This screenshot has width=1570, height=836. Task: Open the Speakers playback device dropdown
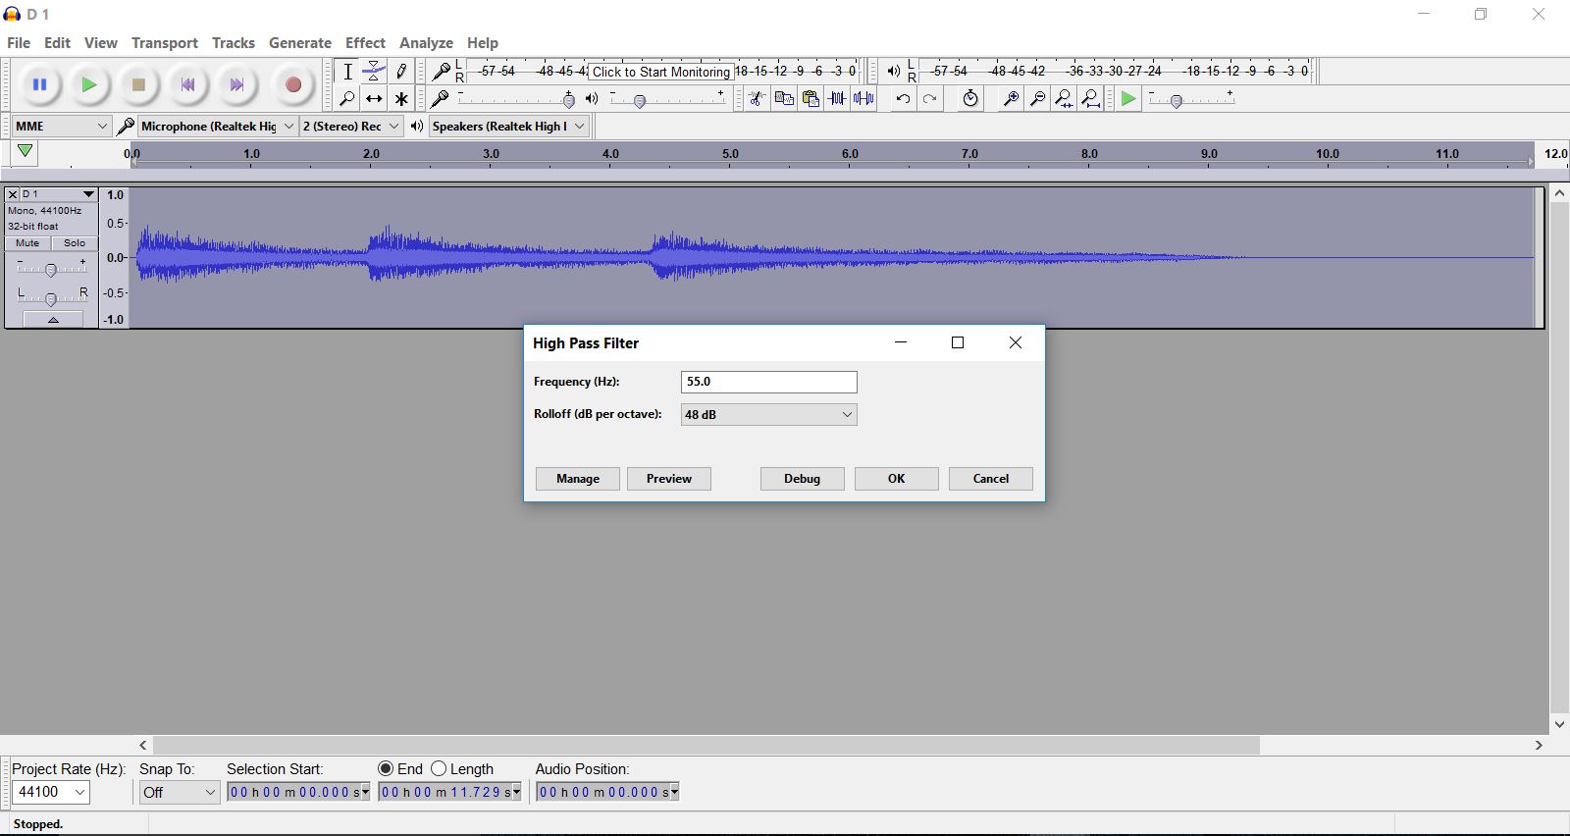pyautogui.click(x=508, y=126)
